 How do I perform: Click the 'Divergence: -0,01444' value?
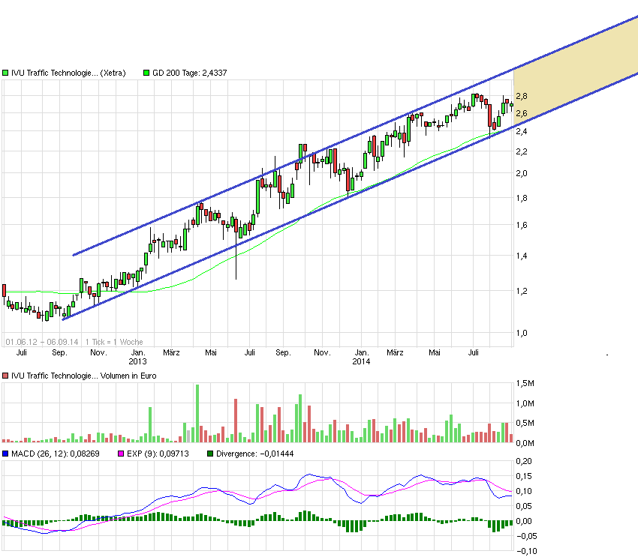254,454
